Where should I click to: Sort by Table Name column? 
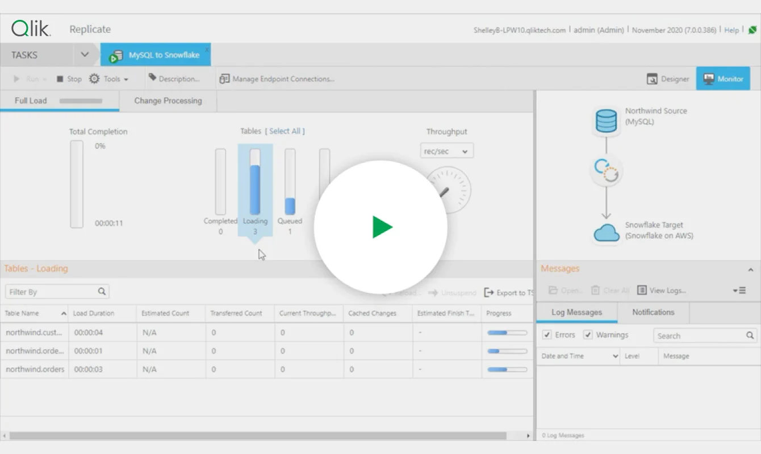[x=34, y=313]
